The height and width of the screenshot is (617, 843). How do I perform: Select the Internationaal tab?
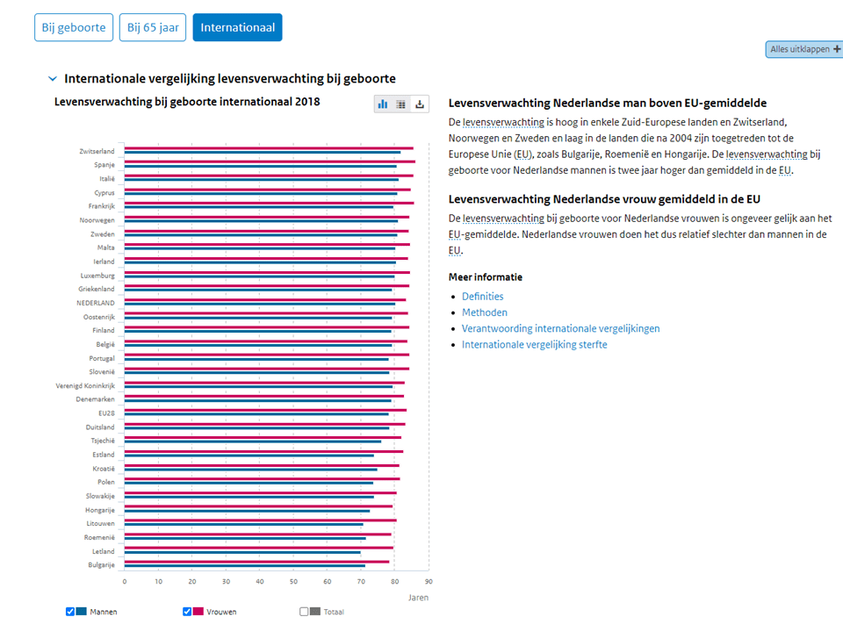point(237,27)
